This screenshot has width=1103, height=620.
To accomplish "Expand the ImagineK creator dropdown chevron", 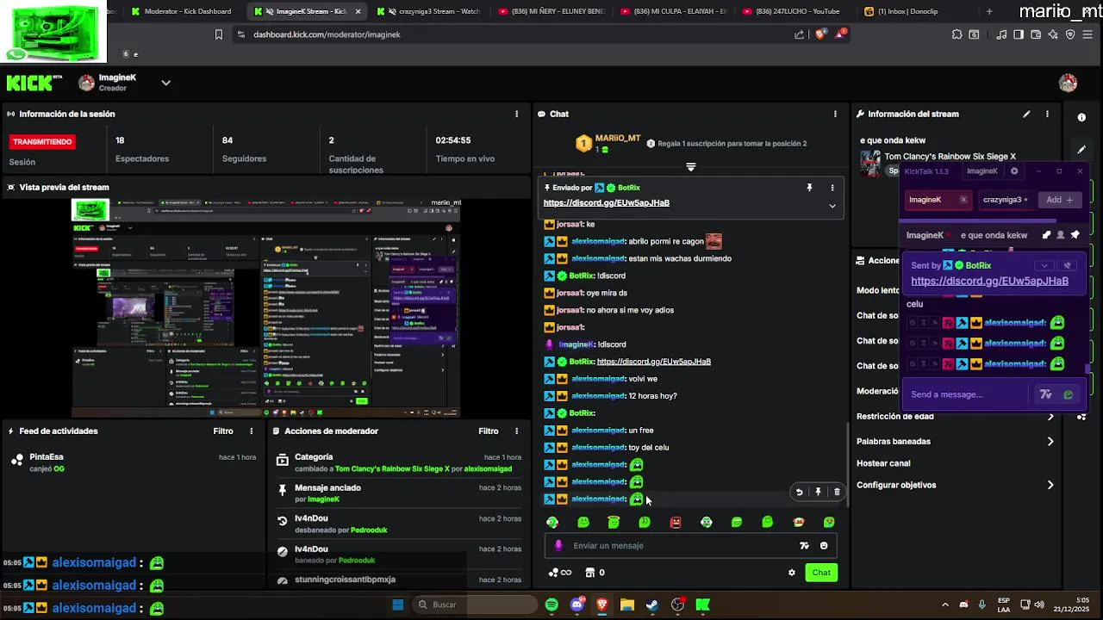I will pyautogui.click(x=166, y=83).
